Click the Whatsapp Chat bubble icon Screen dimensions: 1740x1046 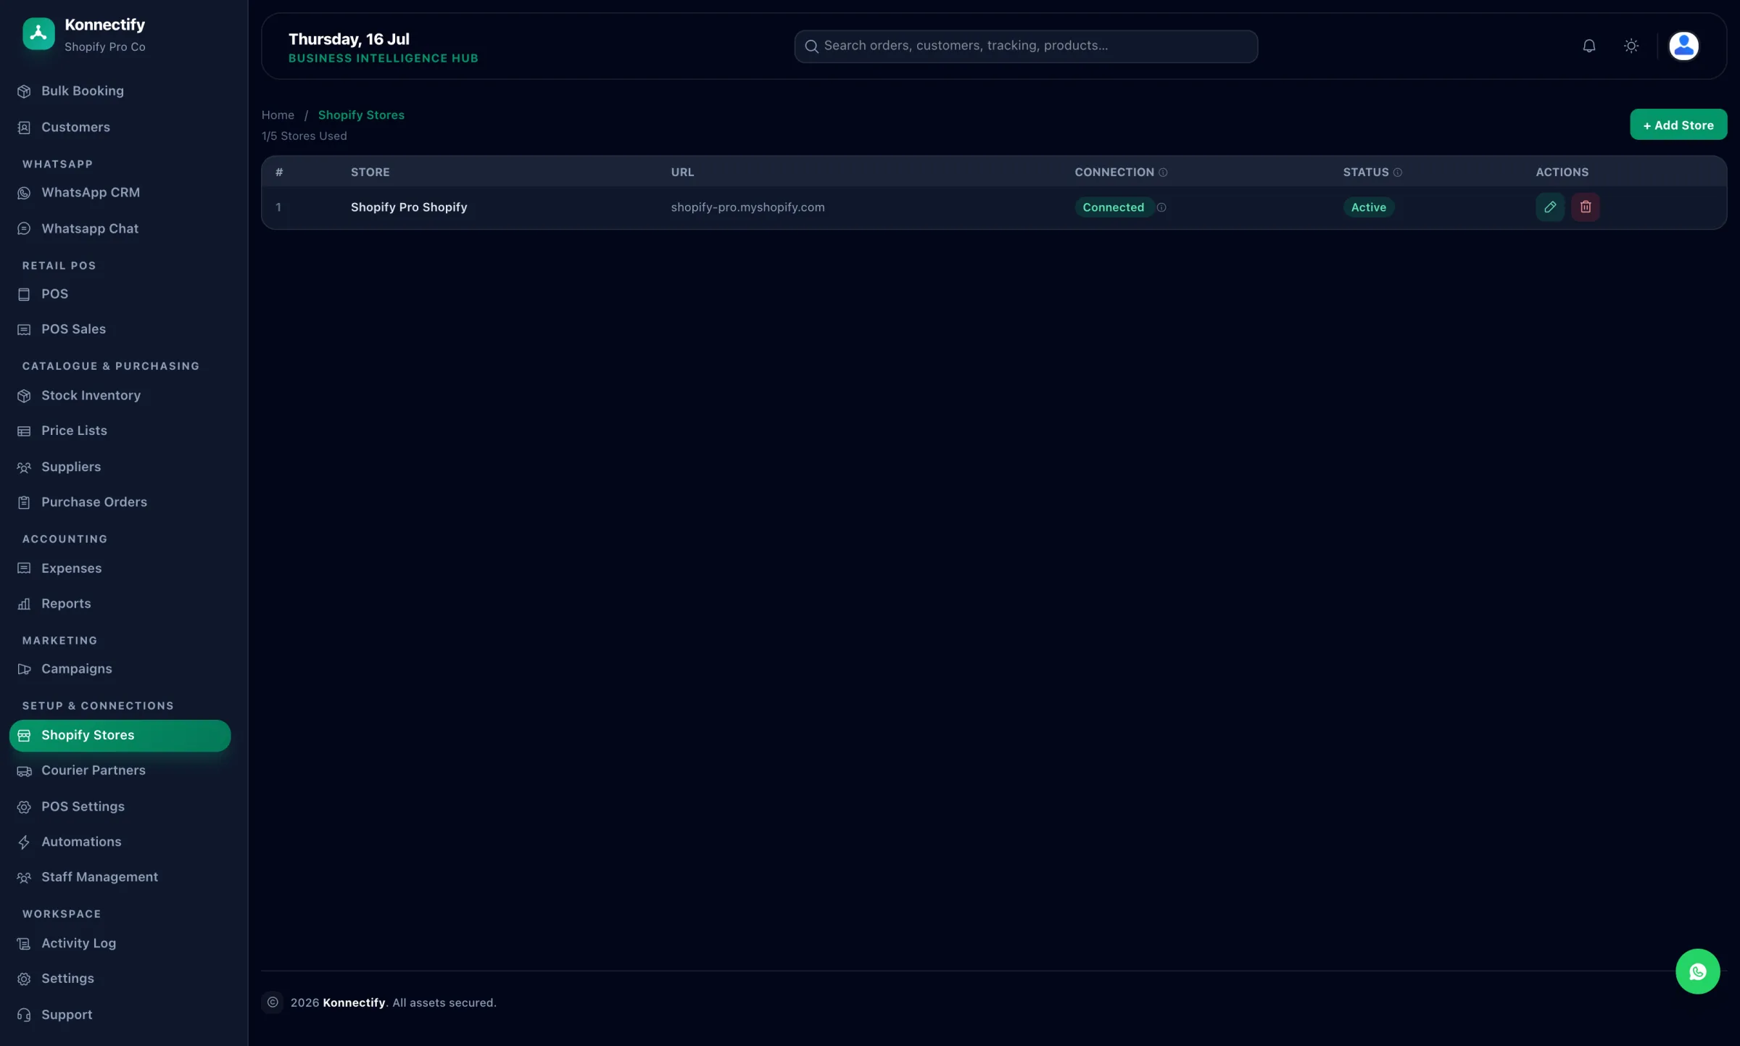click(x=24, y=229)
